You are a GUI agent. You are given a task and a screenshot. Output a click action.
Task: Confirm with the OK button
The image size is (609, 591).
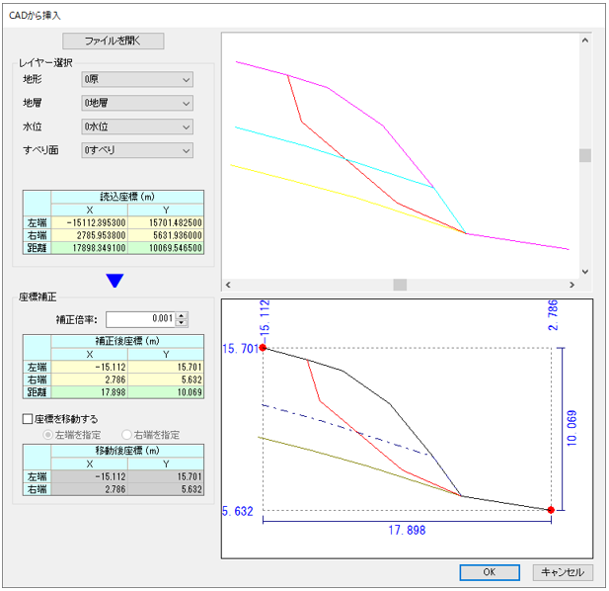pos(490,572)
